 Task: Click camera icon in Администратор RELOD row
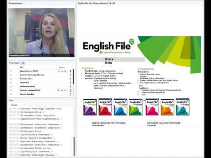click(62, 71)
